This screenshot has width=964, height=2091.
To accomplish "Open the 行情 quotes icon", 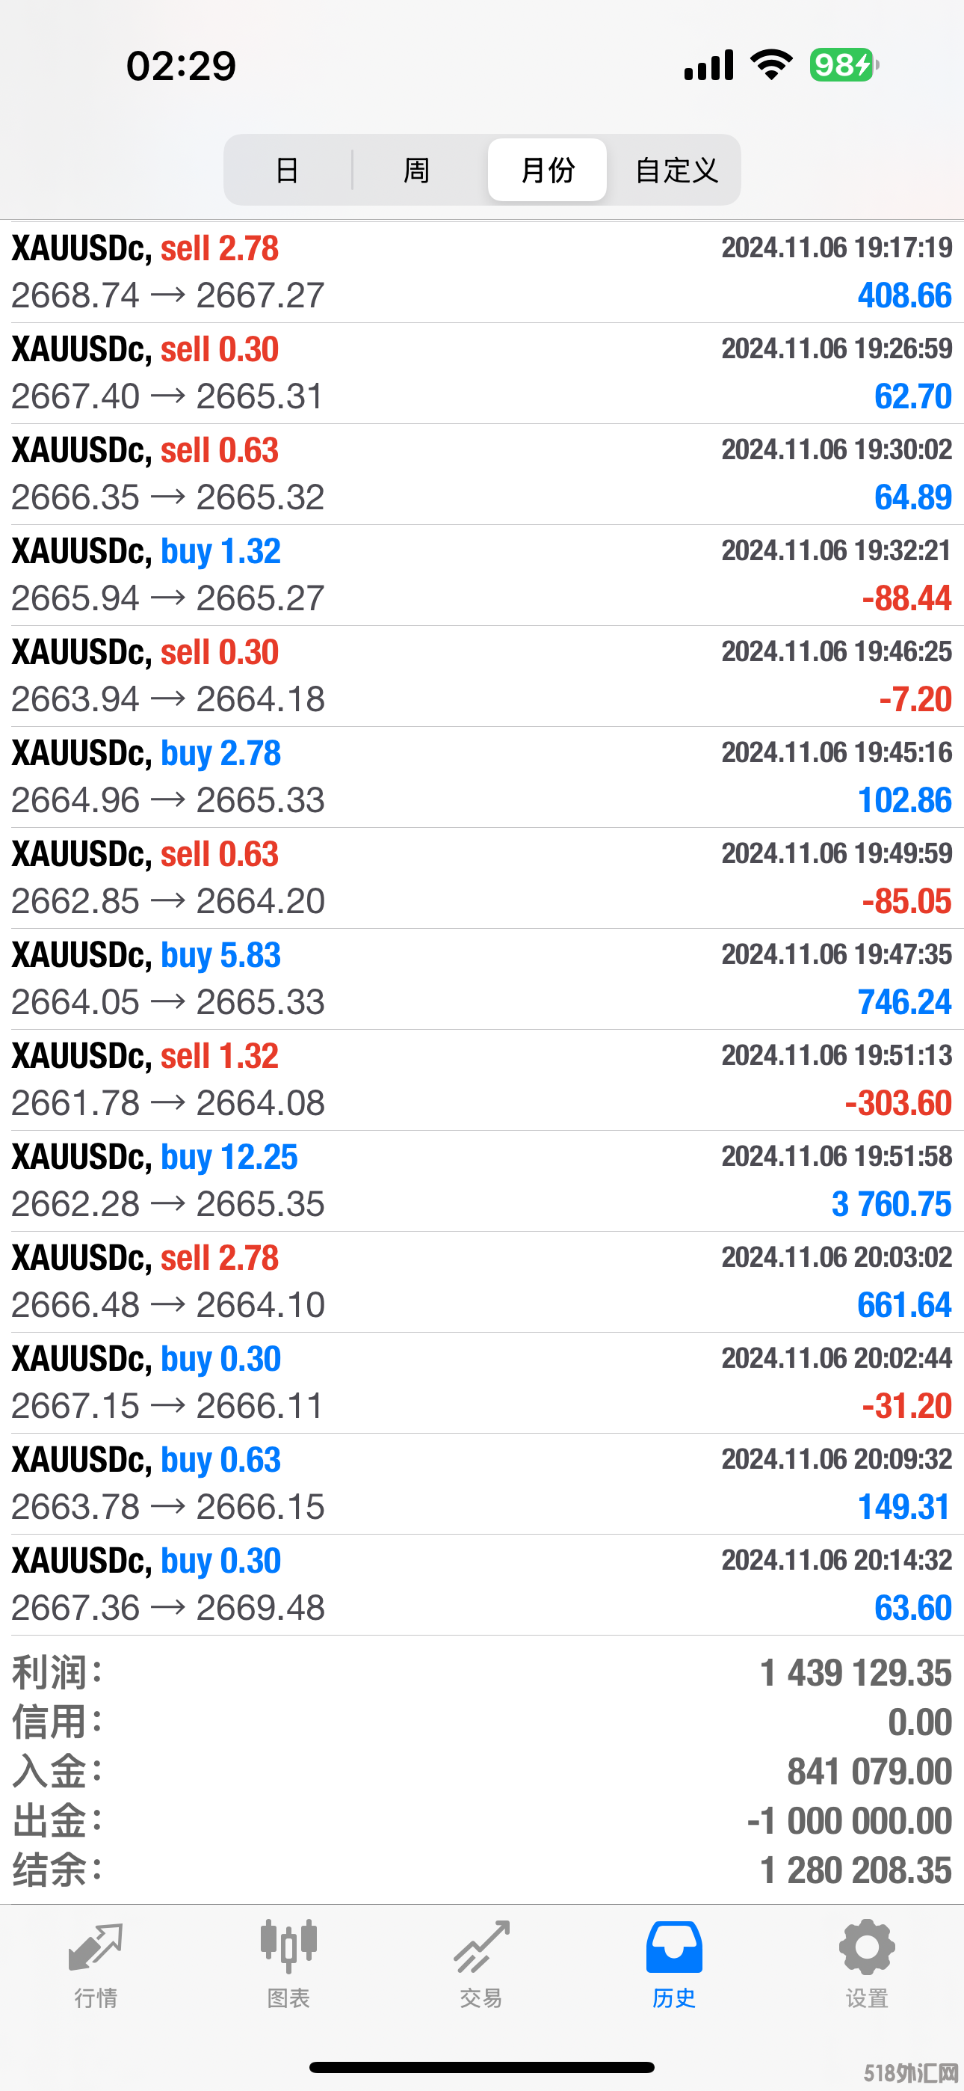I will 96,1948.
